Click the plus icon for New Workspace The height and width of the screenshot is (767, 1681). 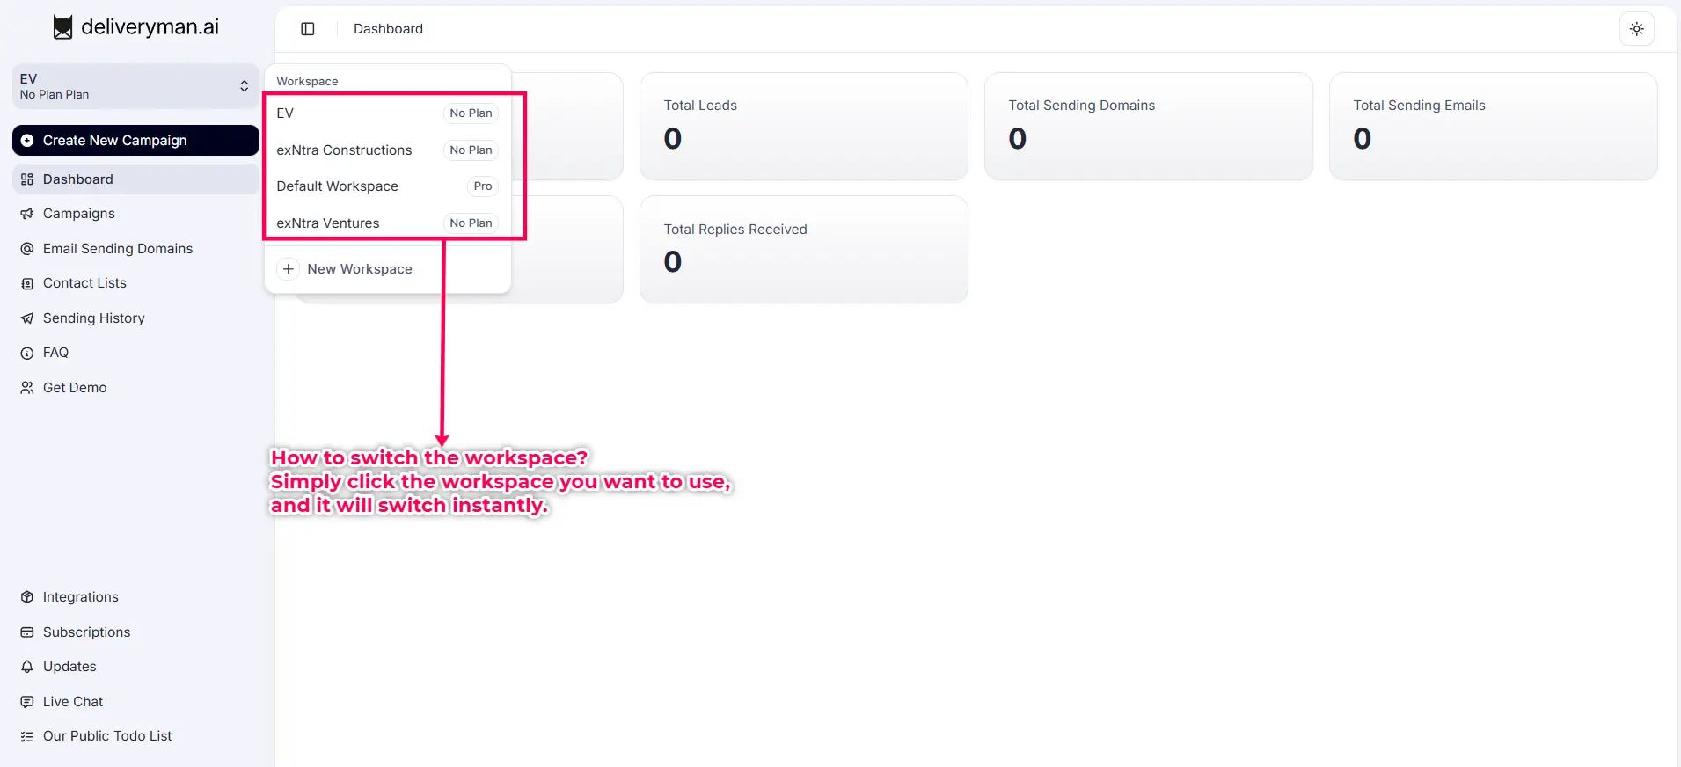tap(289, 269)
